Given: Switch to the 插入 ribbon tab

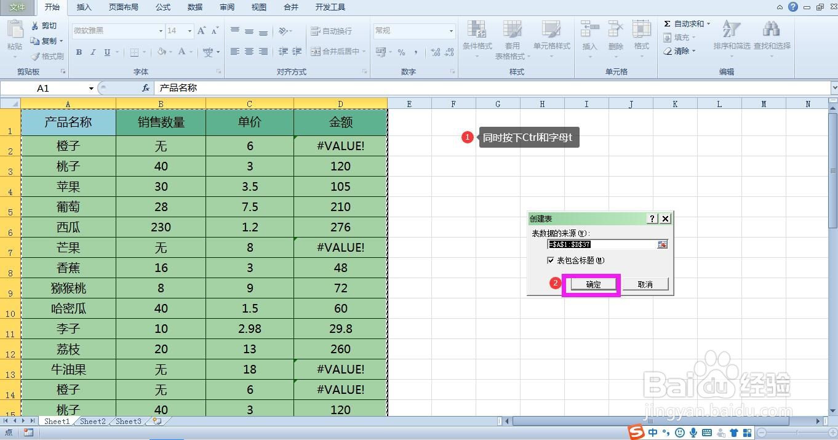Looking at the screenshot, I should 84,7.
